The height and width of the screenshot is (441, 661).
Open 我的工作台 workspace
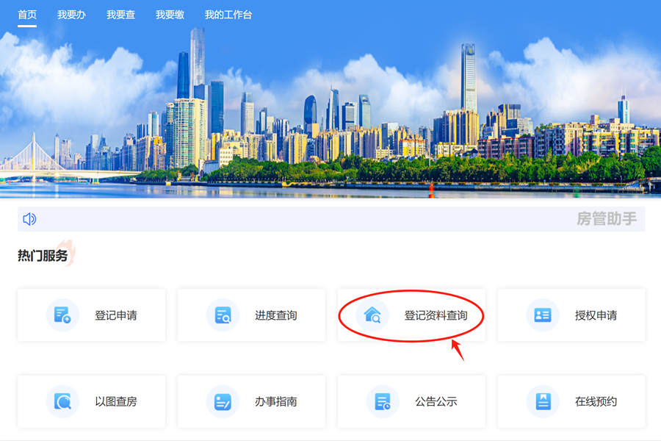point(229,13)
